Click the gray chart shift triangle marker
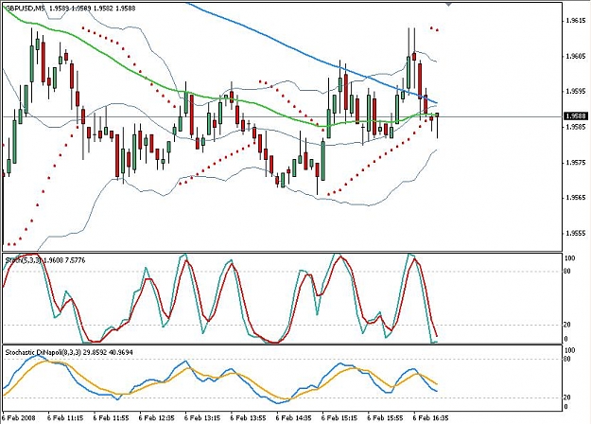This screenshot has width=591, height=424. coord(448,4)
